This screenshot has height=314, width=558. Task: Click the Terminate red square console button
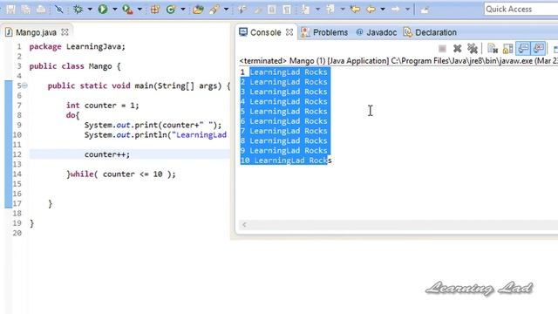pos(442,49)
